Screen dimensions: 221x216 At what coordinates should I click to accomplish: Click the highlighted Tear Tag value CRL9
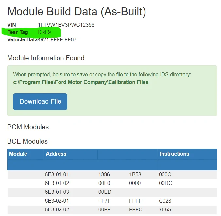[x=44, y=32]
